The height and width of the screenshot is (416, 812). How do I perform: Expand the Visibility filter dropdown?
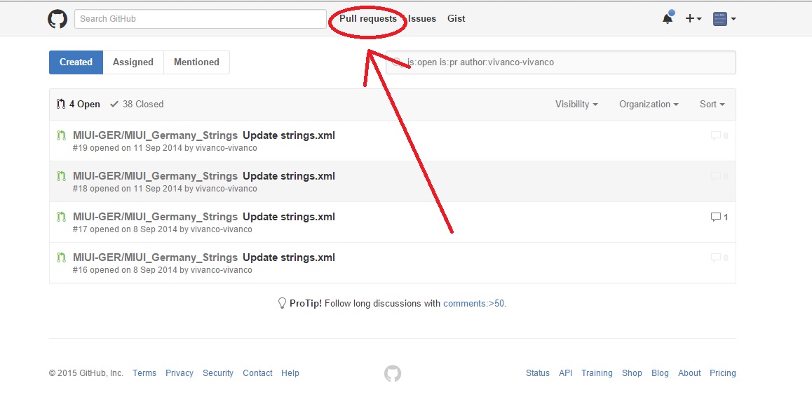(x=576, y=104)
